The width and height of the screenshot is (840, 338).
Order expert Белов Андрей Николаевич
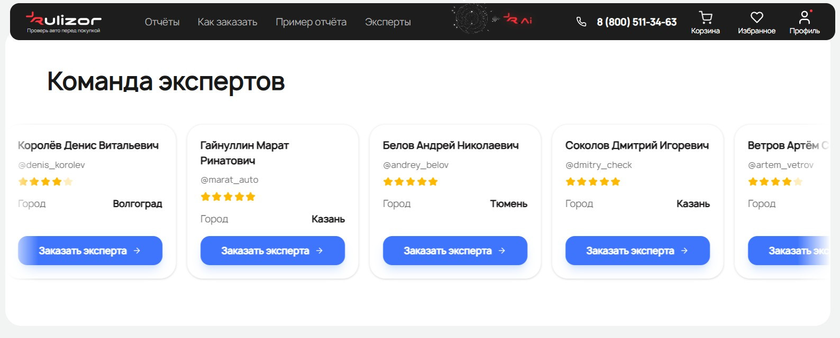pos(455,250)
